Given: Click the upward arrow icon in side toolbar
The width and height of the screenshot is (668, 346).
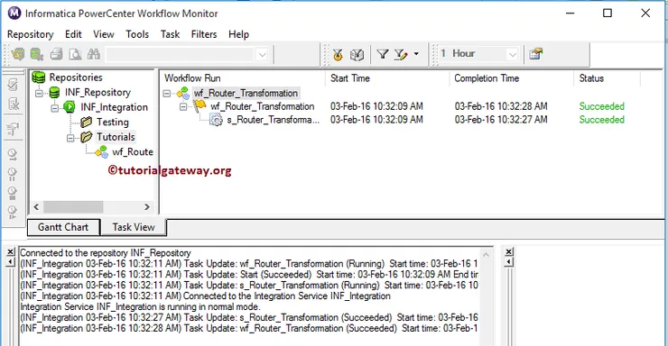Looking at the screenshot, I should pyautogui.click(x=13, y=130).
